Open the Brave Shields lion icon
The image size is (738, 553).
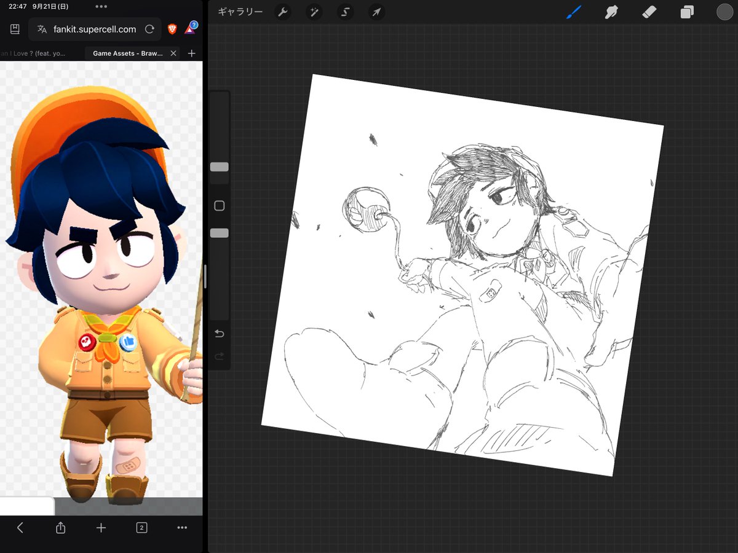173,29
